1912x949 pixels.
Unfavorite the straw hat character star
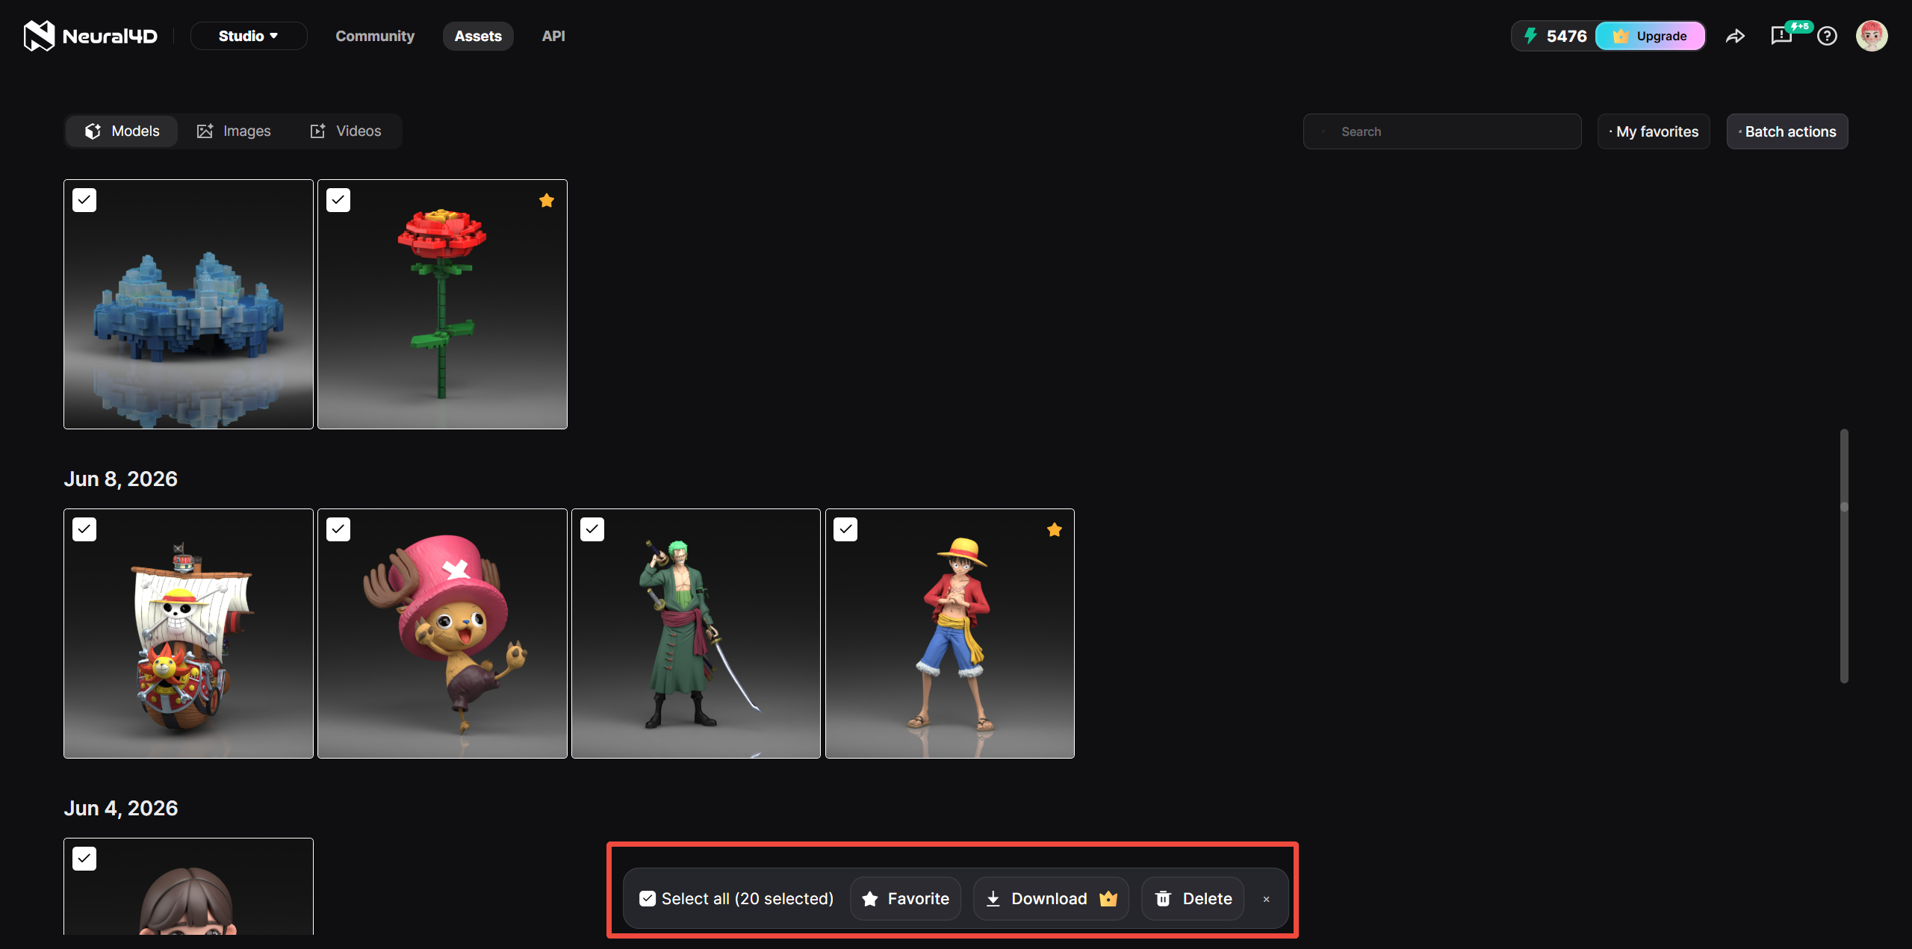click(x=1055, y=529)
